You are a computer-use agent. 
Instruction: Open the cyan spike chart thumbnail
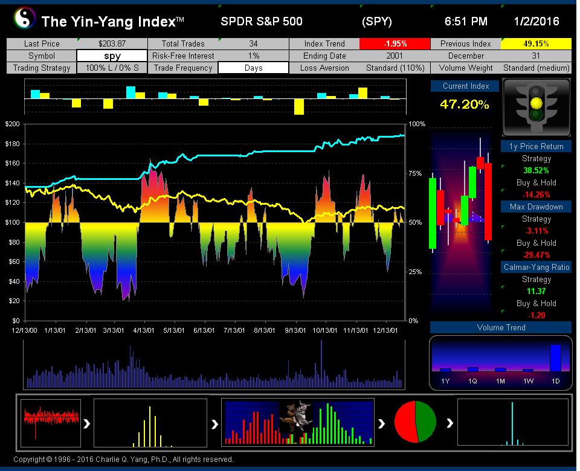[513, 422]
